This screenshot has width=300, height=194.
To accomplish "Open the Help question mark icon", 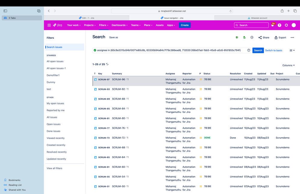I will [280, 25].
